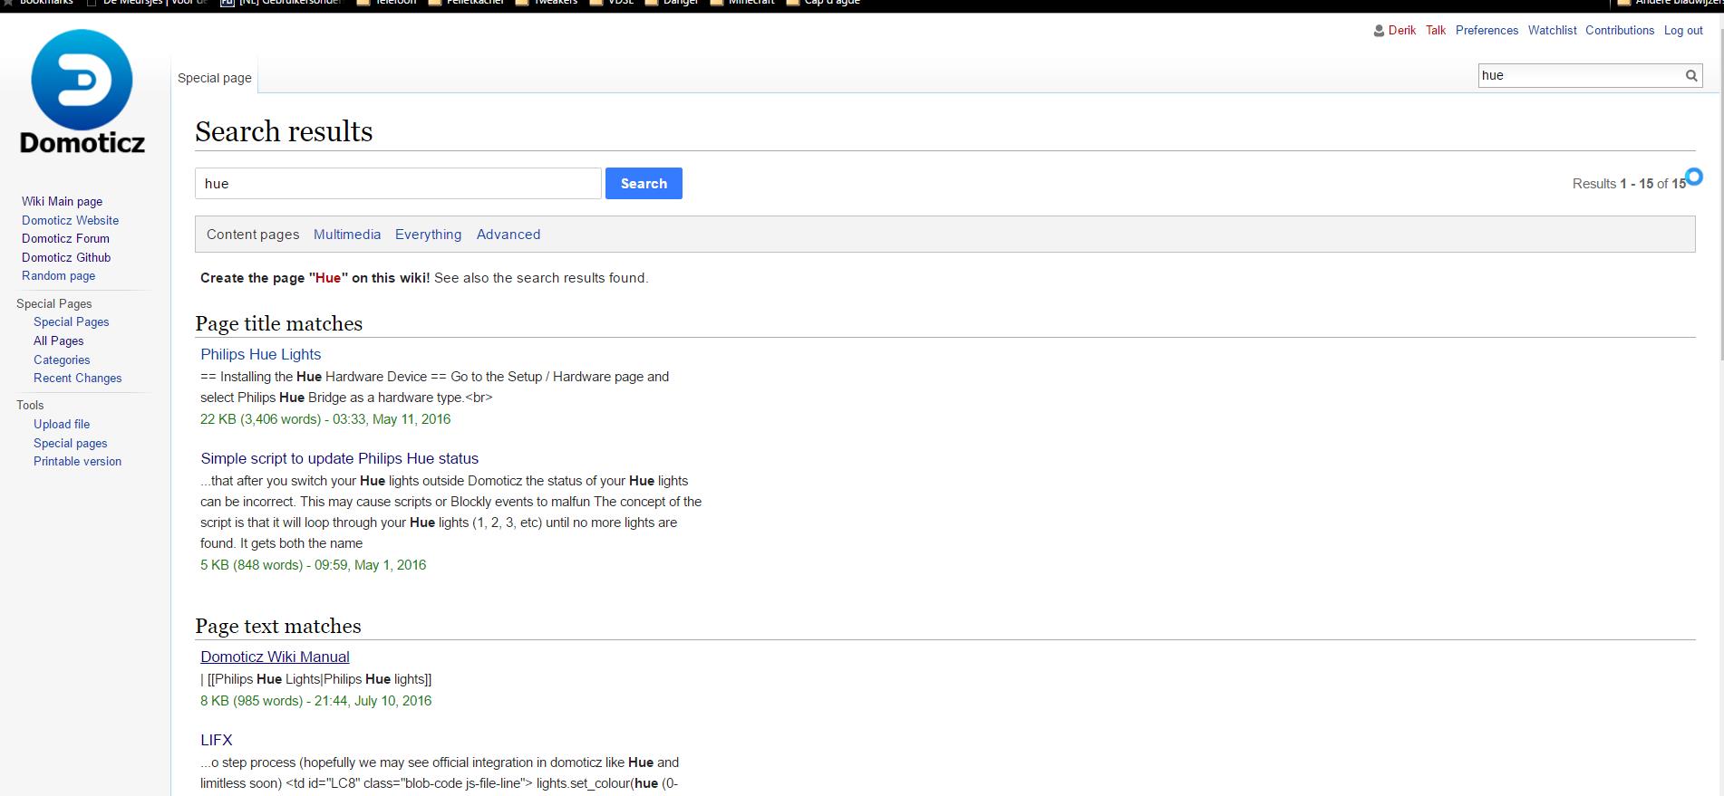The width and height of the screenshot is (1724, 796).
Task: Open Preferences
Action: 1487,30
